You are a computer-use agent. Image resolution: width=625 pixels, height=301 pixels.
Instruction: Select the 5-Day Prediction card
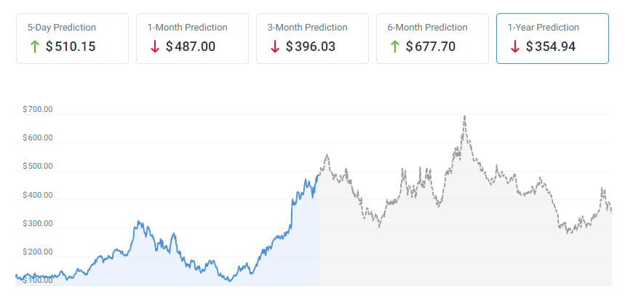pos(72,38)
